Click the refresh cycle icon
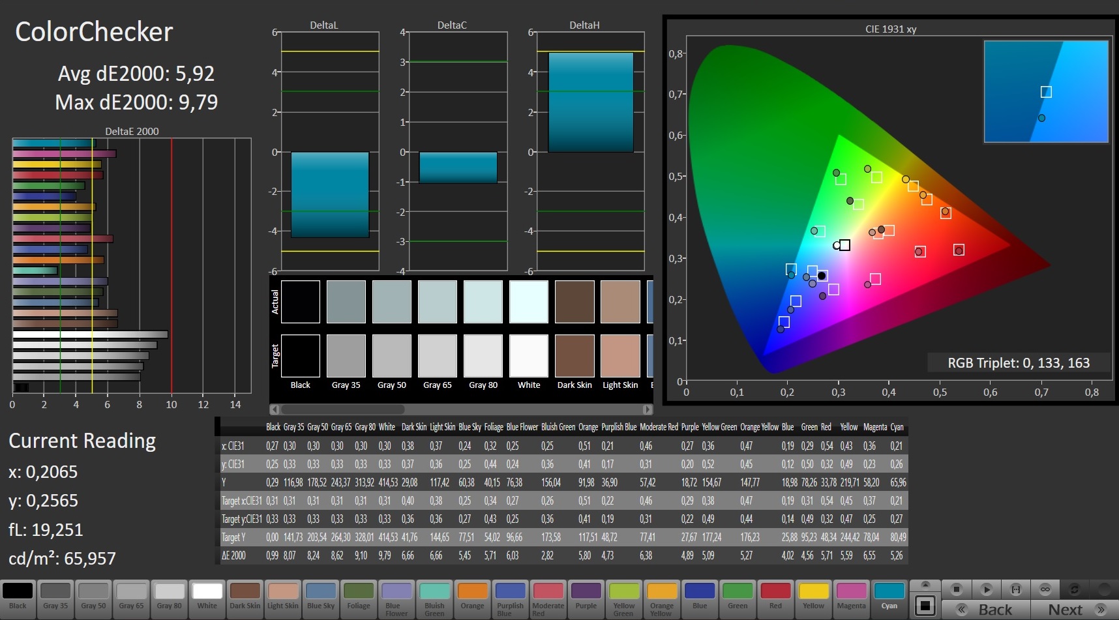Screen dimensions: 1119x620 point(1074,589)
